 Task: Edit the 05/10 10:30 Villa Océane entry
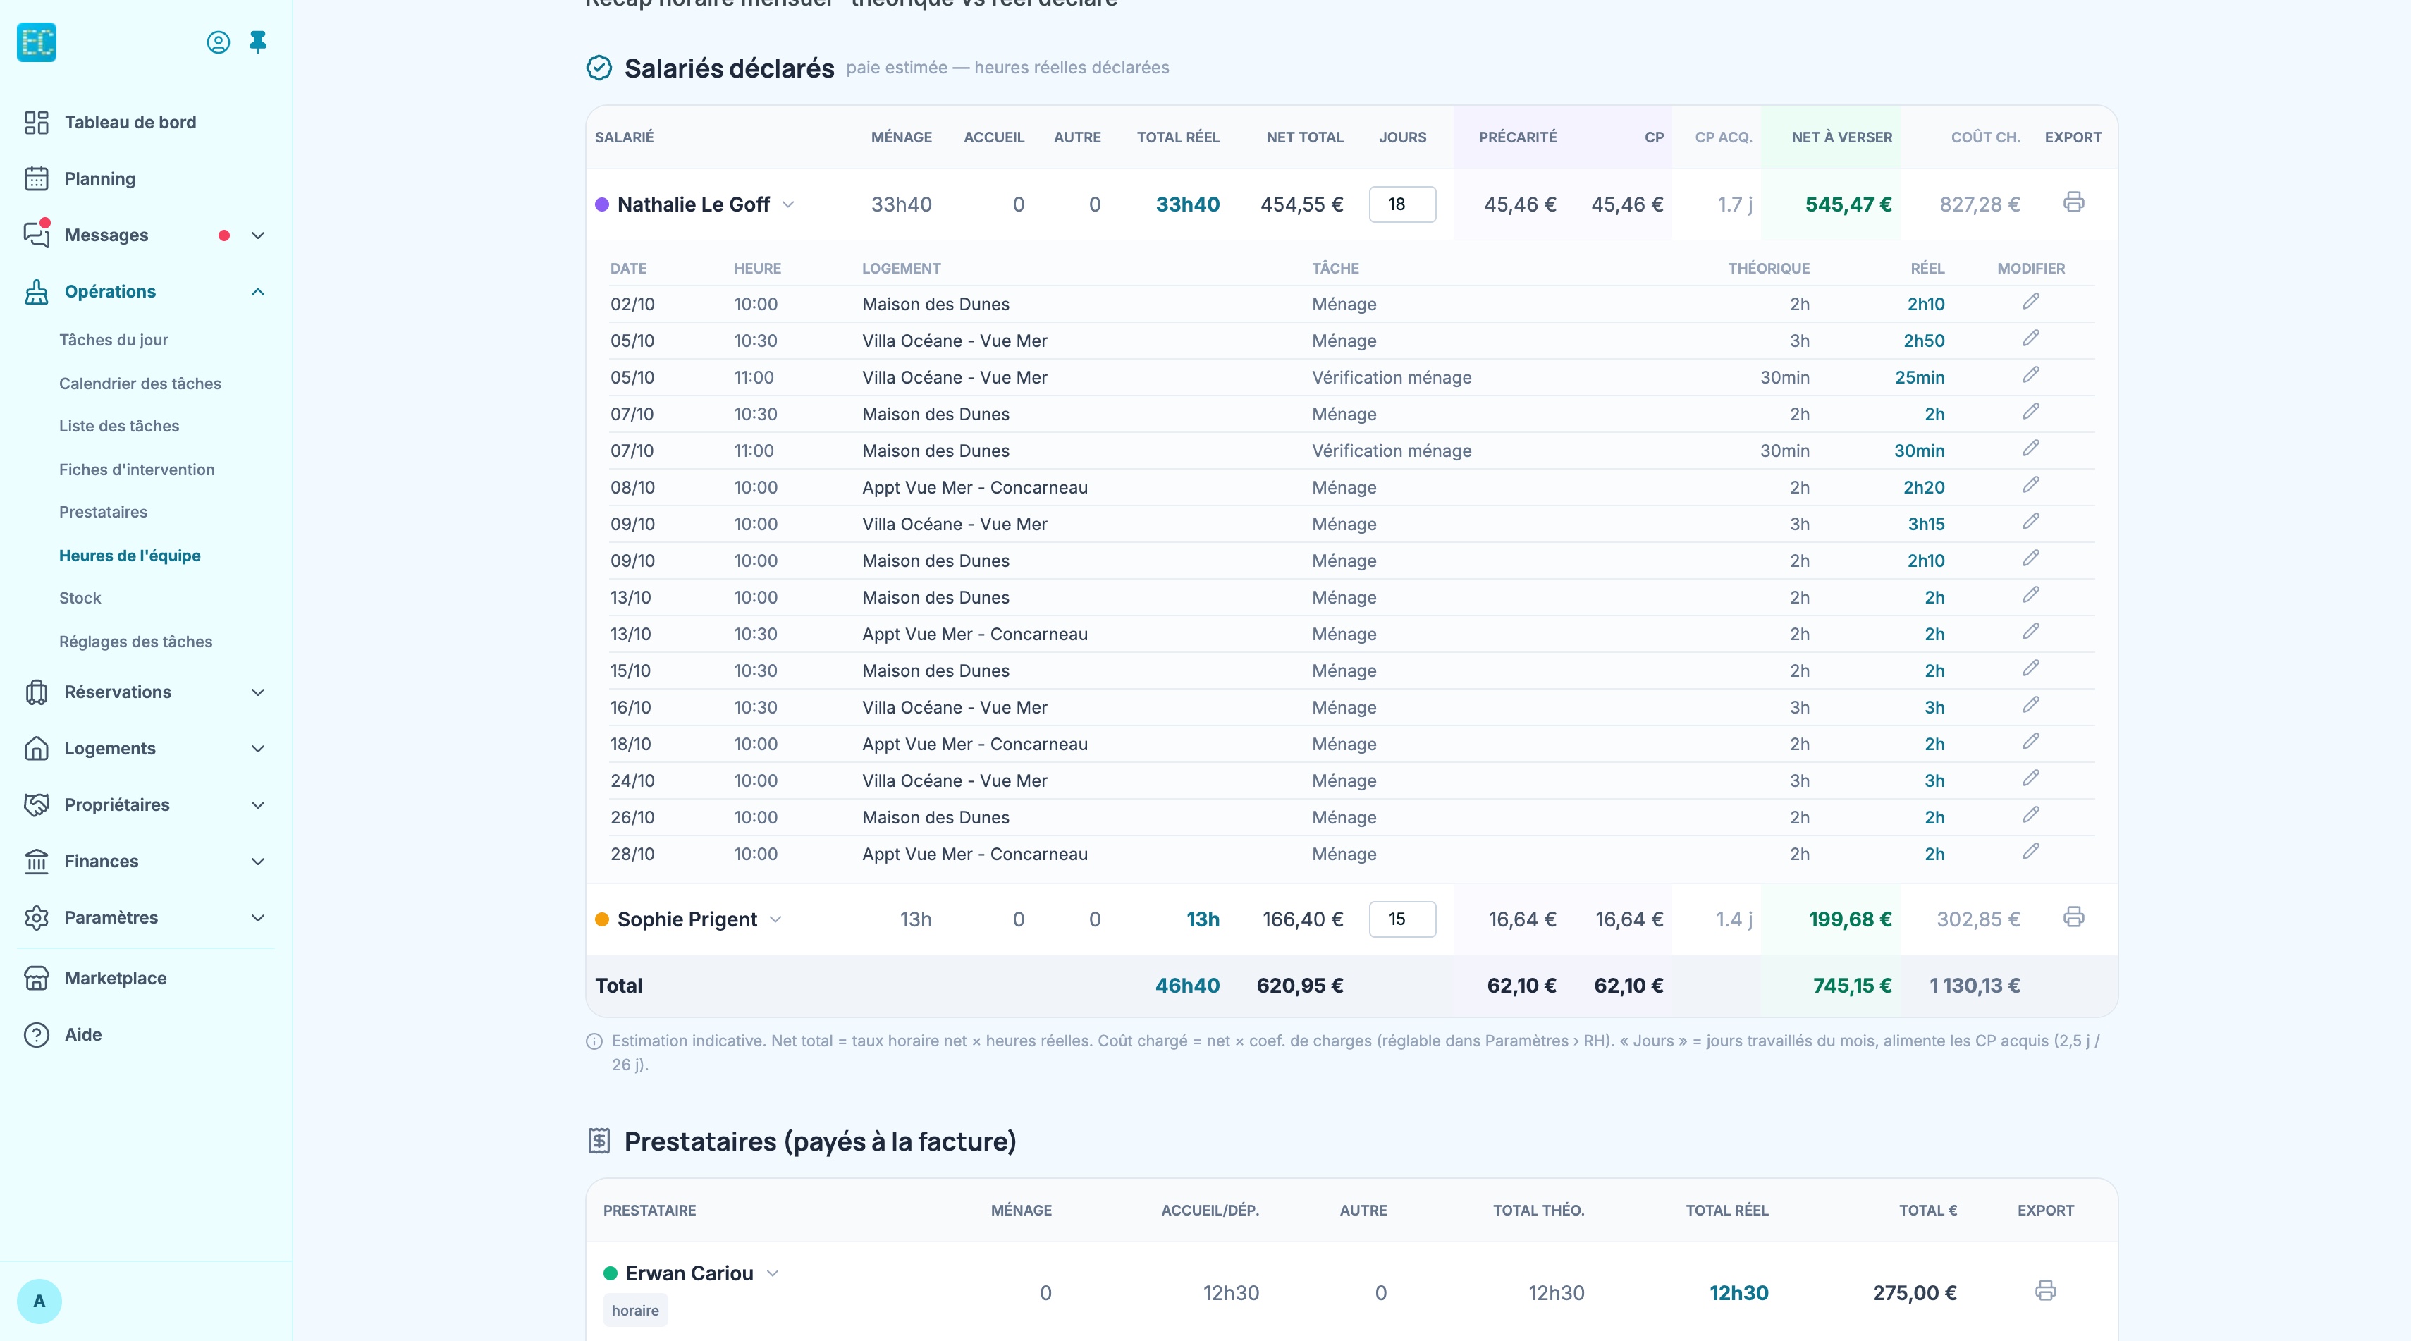[2030, 338]
